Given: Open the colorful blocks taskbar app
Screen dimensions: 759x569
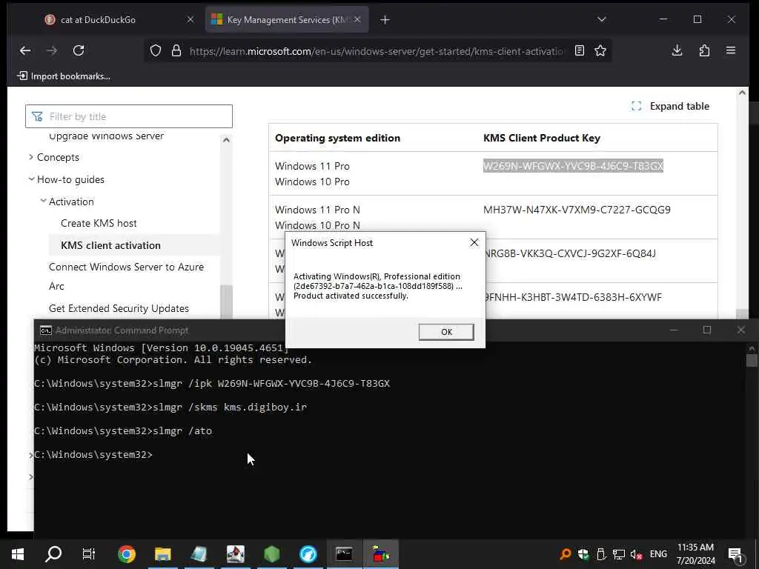Looking at the screenshot, I should click(x=381, y=554).
